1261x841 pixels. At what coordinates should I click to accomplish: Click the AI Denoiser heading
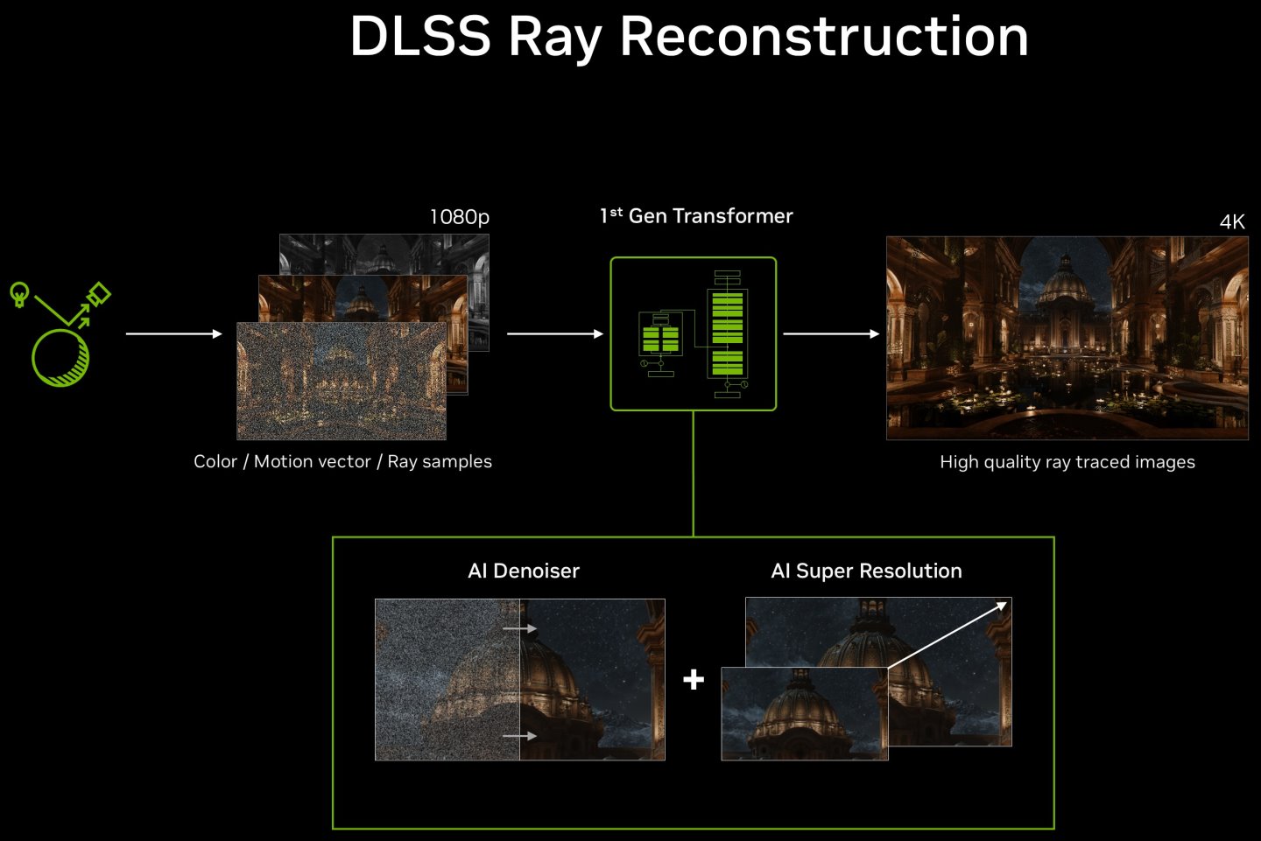tap(524, 571)
